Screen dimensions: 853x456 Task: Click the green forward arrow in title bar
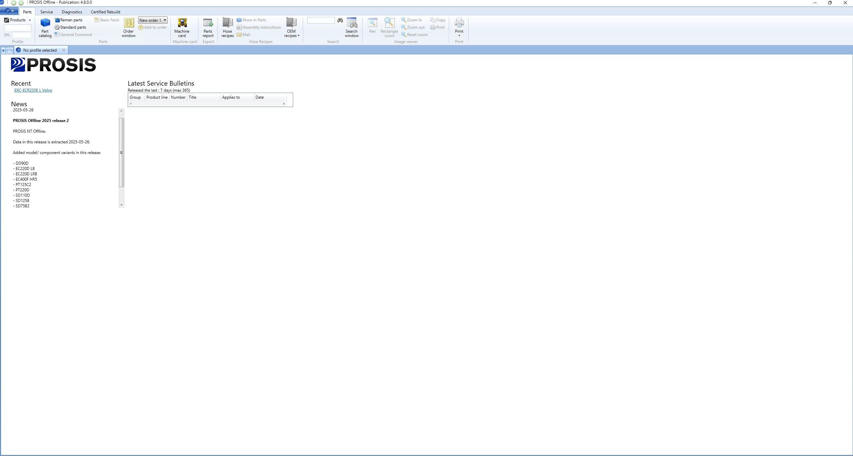[x=21, y=3]
